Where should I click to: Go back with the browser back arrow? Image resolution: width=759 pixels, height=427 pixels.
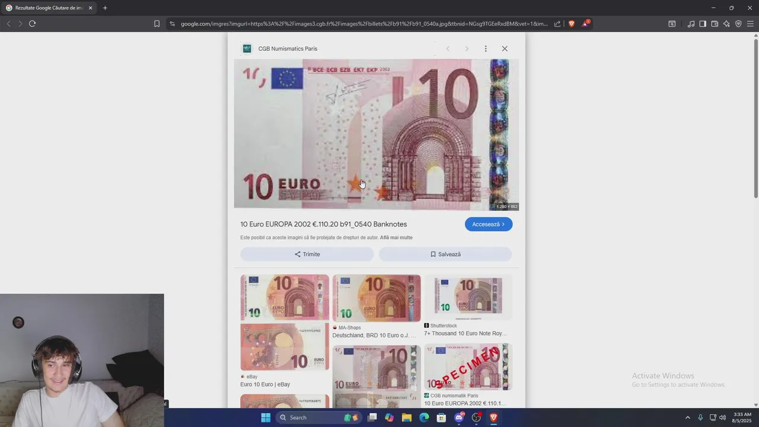(x=8, y=24)
